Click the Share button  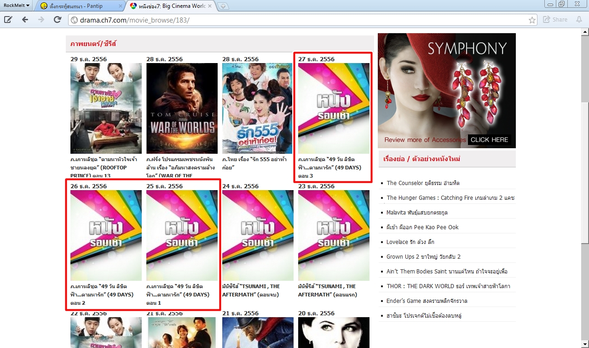tap(555, 20)
